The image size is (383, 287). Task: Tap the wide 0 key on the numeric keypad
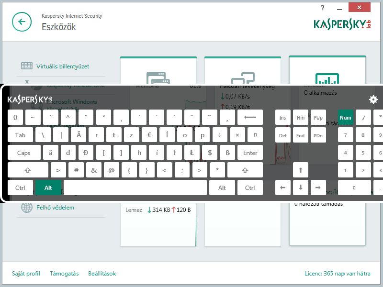coord(354,188)
